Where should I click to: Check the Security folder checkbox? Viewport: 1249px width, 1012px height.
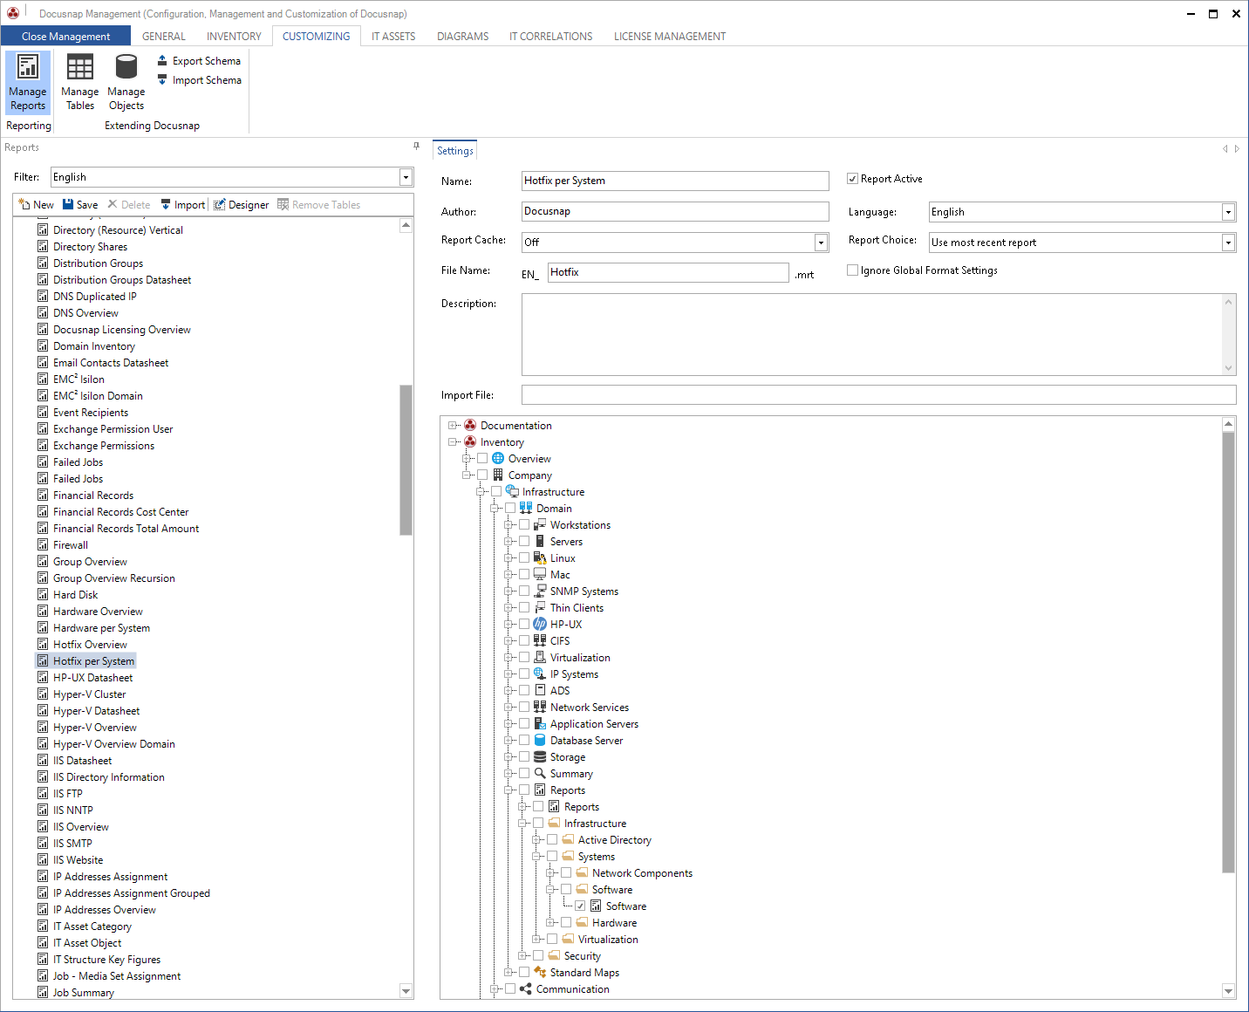pyautogui.click(x=538, y=955)
